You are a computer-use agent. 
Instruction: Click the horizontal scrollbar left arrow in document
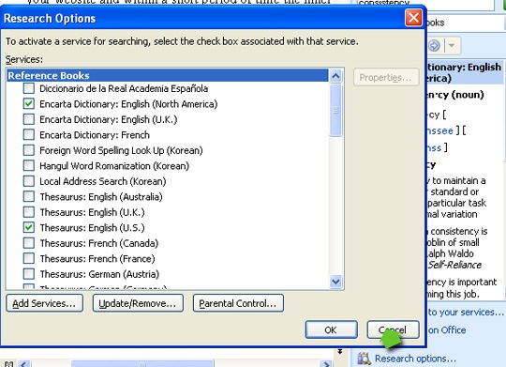click(x=24, y=364)
